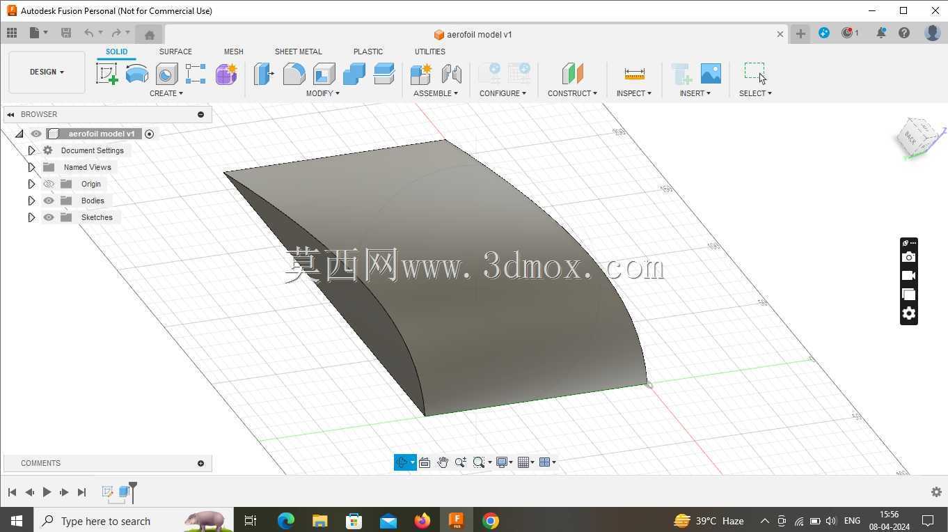The height and width of the screenshot is (532, 948).
Task: Switch to the UTILITIES tab
Action: (x=430, y=52)
